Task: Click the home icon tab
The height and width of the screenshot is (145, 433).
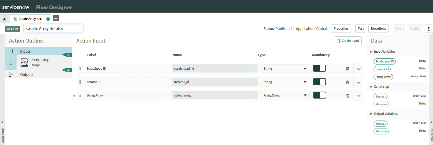Action: tap(4, 19)
